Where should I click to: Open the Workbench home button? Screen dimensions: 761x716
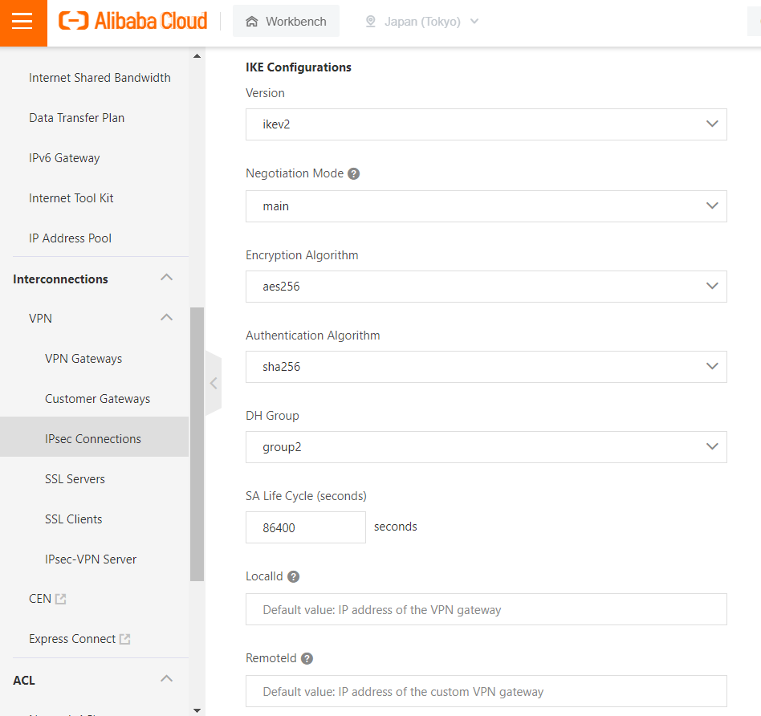pyautogui.click(x=286, y=22)
